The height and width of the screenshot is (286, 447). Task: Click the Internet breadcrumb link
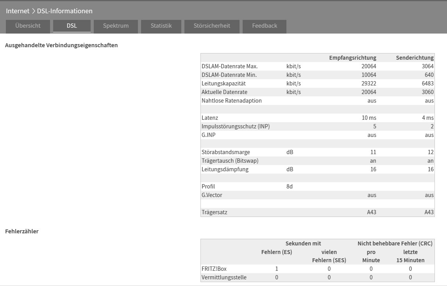(18, 11)
